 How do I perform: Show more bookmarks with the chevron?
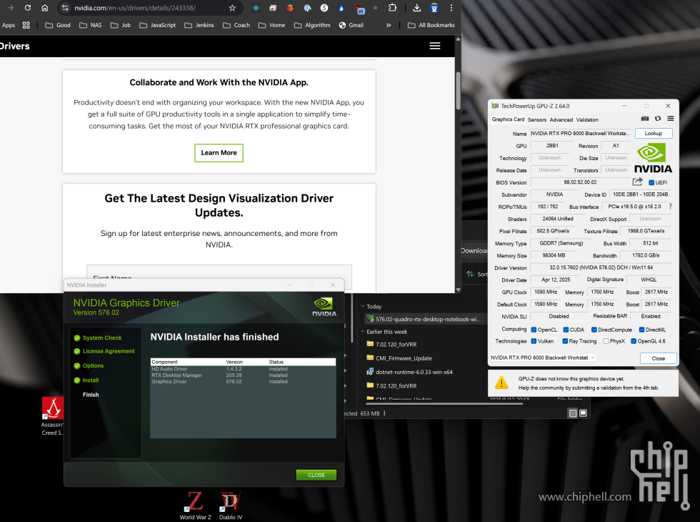[389, 25]
